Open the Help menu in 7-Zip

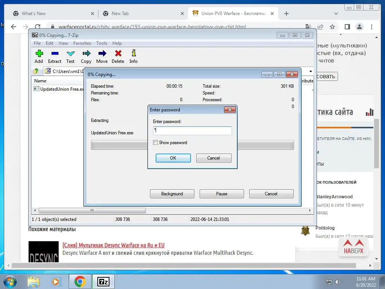(117, 43)
